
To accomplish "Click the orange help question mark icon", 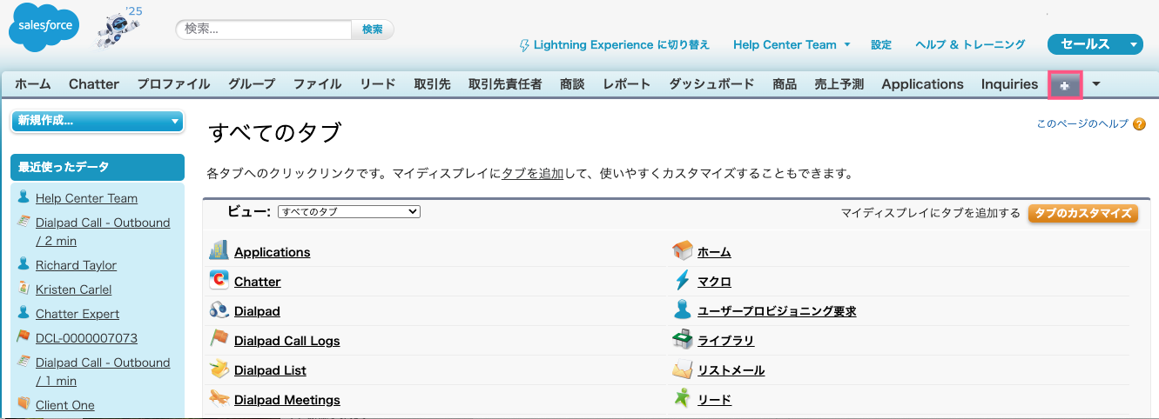I will (x=1139, y=124).
